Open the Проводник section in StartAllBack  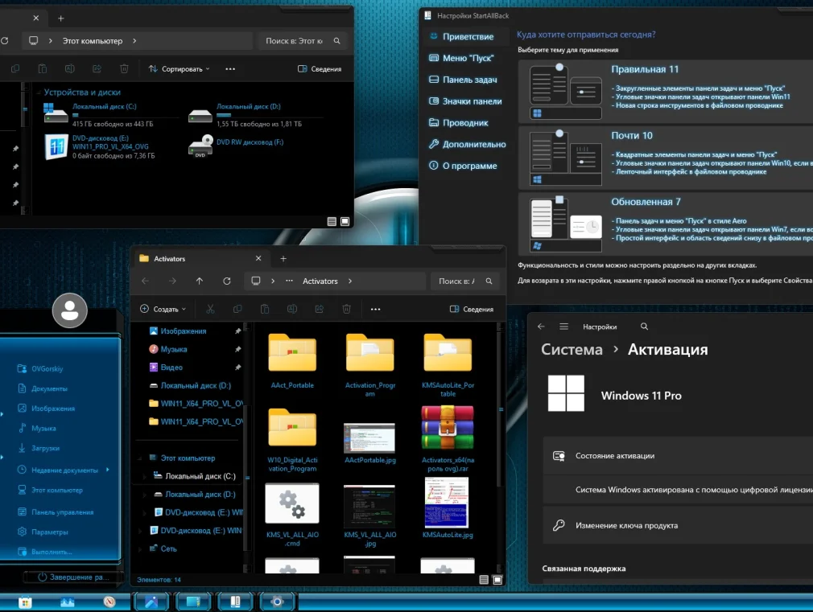click(464, 123)
